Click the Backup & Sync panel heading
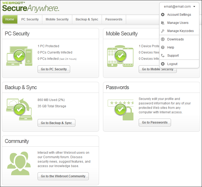Screen dimensions: 202x187 coord(21,87)
